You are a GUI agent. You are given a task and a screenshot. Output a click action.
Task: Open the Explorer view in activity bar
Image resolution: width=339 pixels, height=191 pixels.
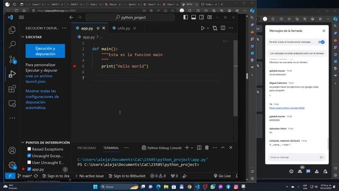coord(12,30)
